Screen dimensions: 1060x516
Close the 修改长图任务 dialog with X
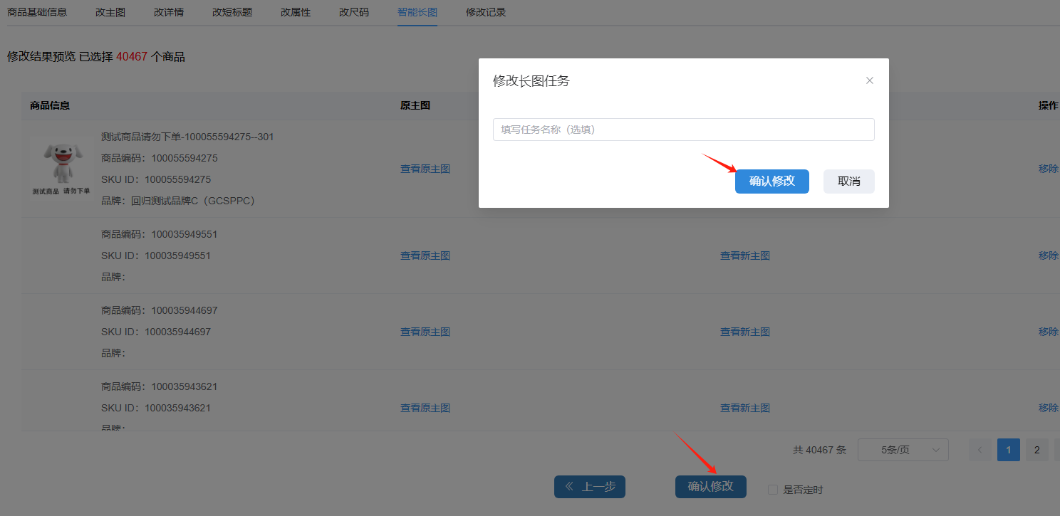pos(869,80)
